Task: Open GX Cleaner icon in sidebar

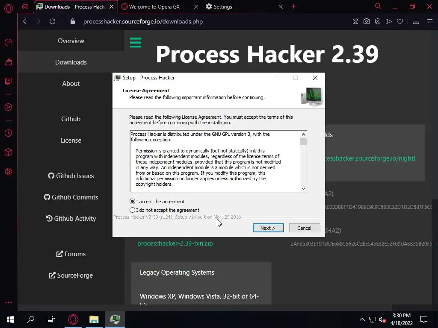Action: point(9,62)
